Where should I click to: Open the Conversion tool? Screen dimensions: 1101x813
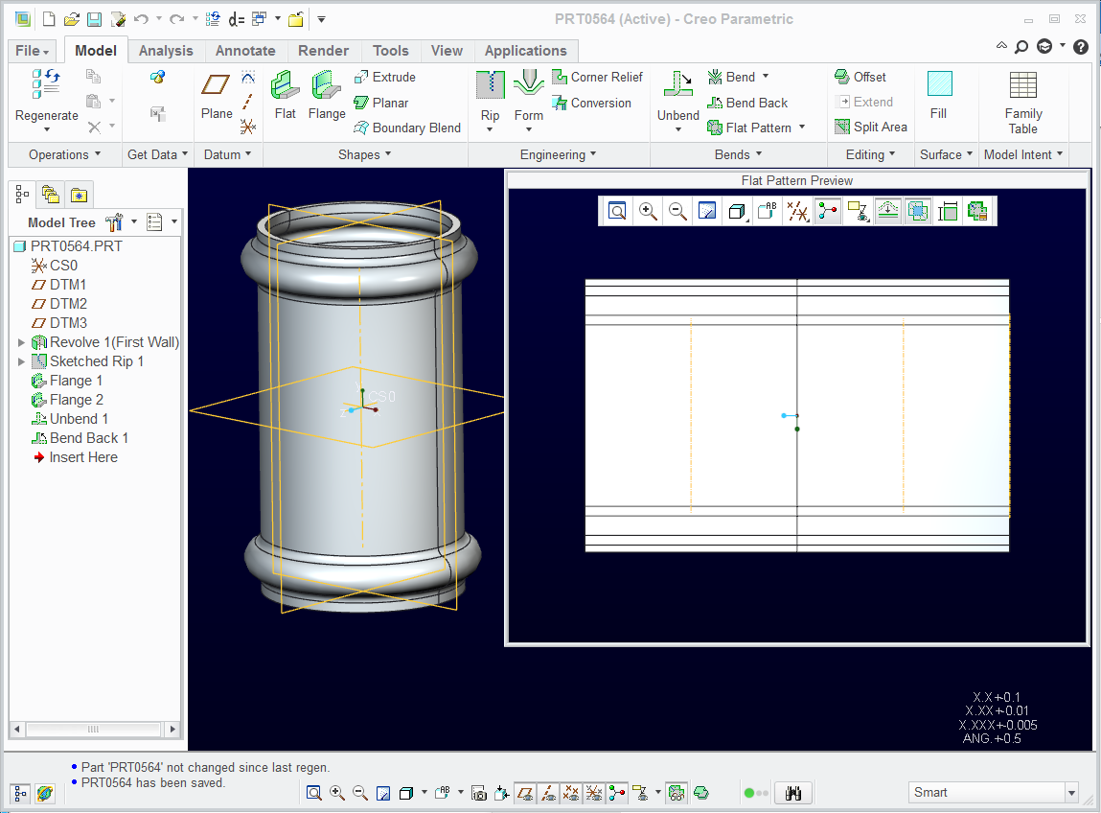pos(592,103)
